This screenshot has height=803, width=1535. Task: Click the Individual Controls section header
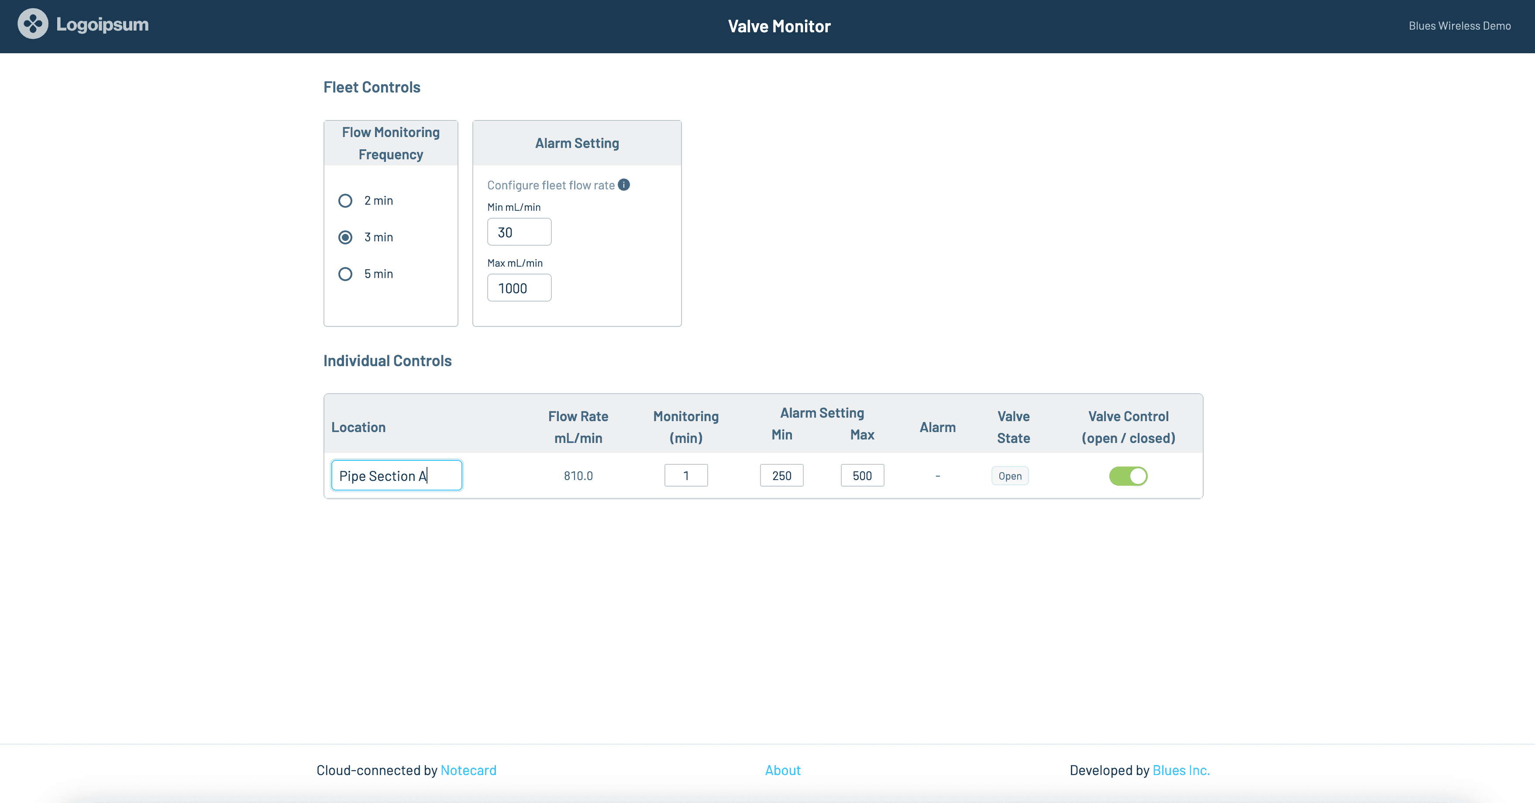tap(387, 360)
